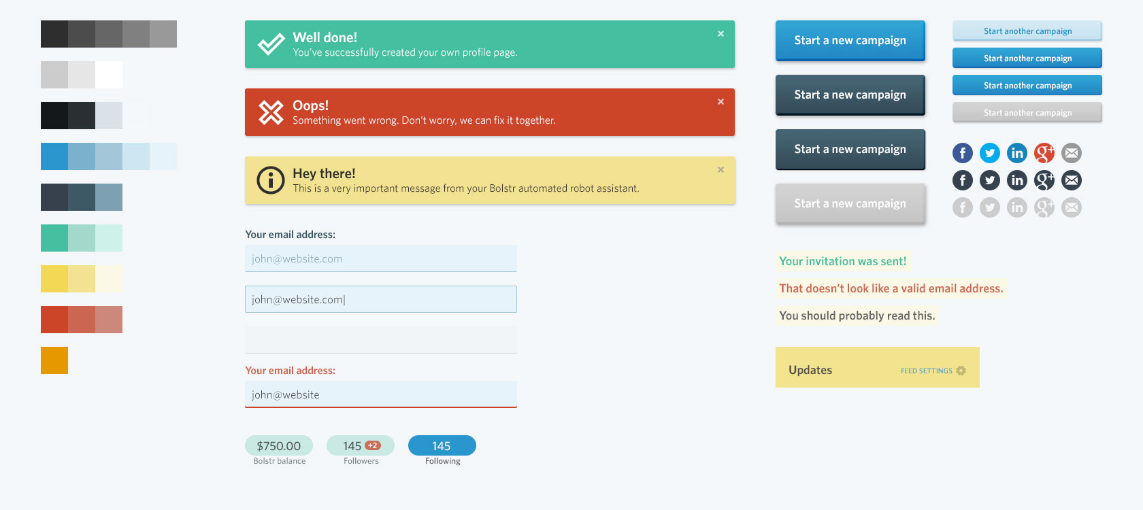This screenshot has height=510, width=1143.
Task: Dismiss the Hey there message
Action: coord(720,169)
